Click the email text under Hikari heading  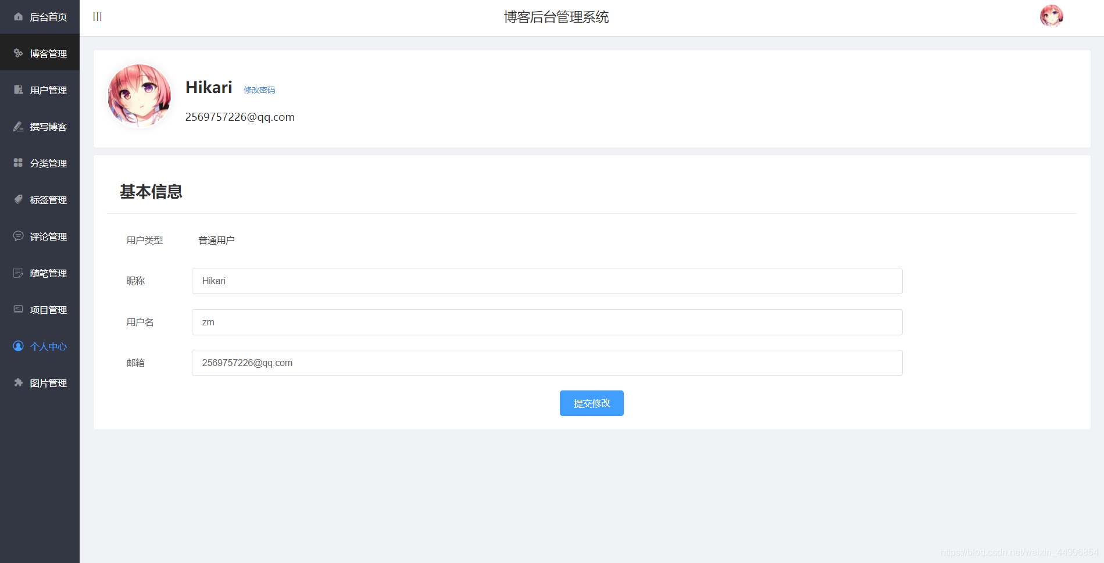pyautogui.click(x=240, y=117)
